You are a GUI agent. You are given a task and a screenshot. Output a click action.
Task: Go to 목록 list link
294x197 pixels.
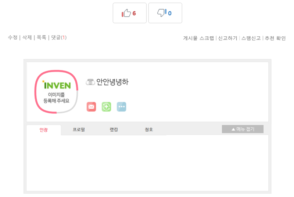point(42,37)
